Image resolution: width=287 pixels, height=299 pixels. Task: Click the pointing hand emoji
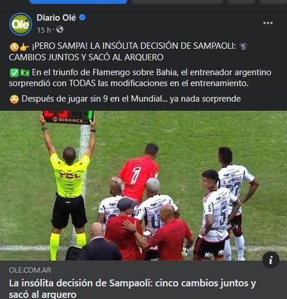[24, 46]
